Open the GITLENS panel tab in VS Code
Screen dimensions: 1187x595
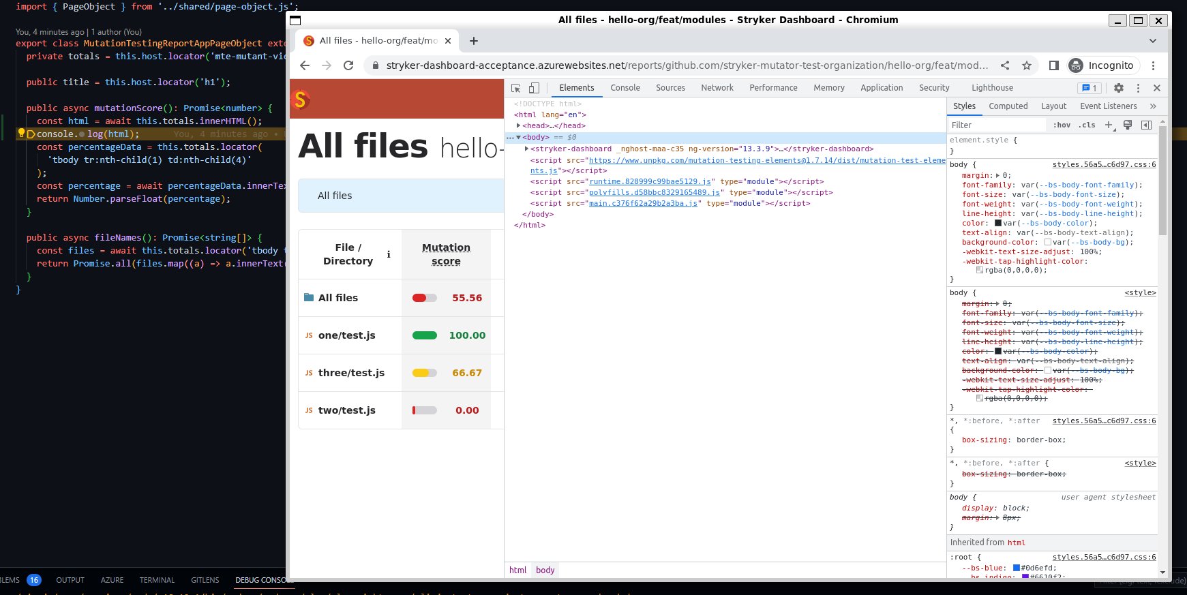[x=205, y=580]
